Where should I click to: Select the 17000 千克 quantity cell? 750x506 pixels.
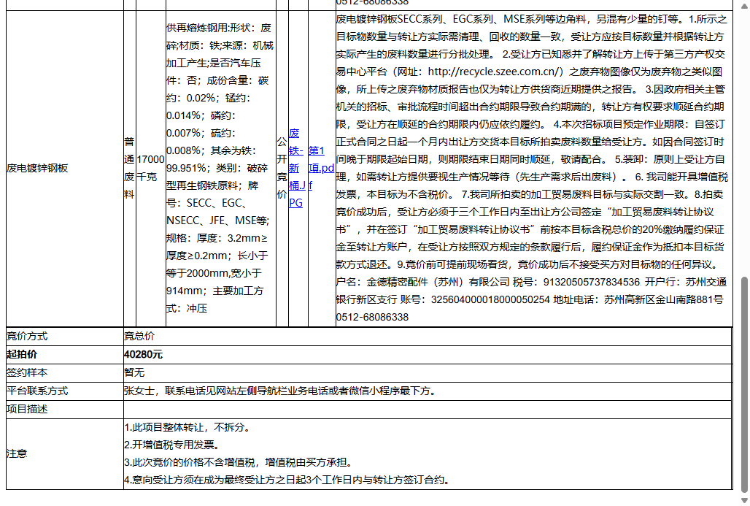pyautogui.click(x=151, y=168)
